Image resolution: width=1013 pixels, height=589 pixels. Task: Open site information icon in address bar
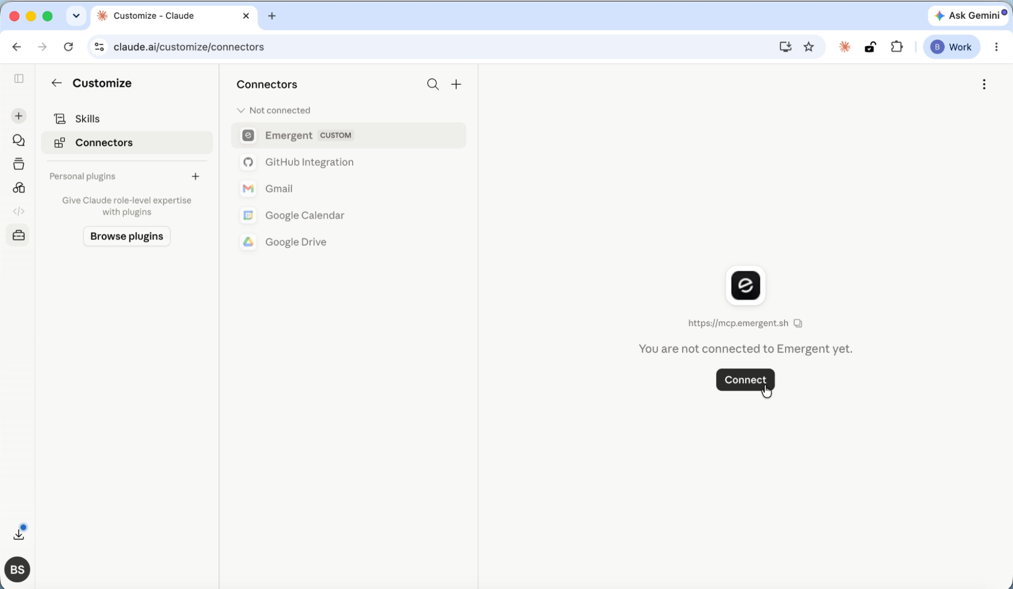99,47
